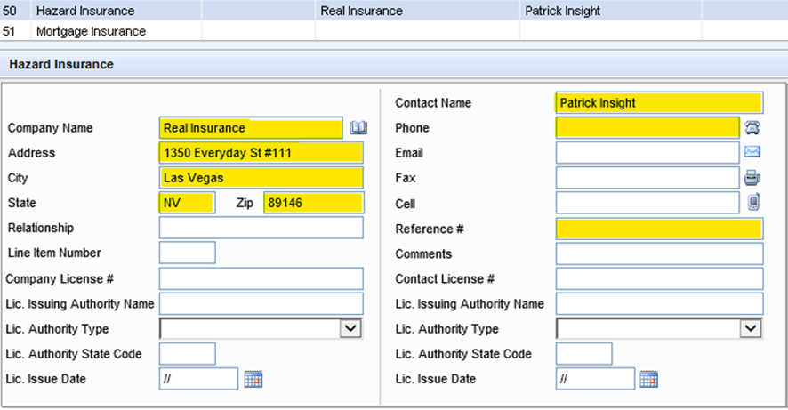Open address book next to Company Name
Viewport: 788px width, 410px height.
click(x=358, y=128)
